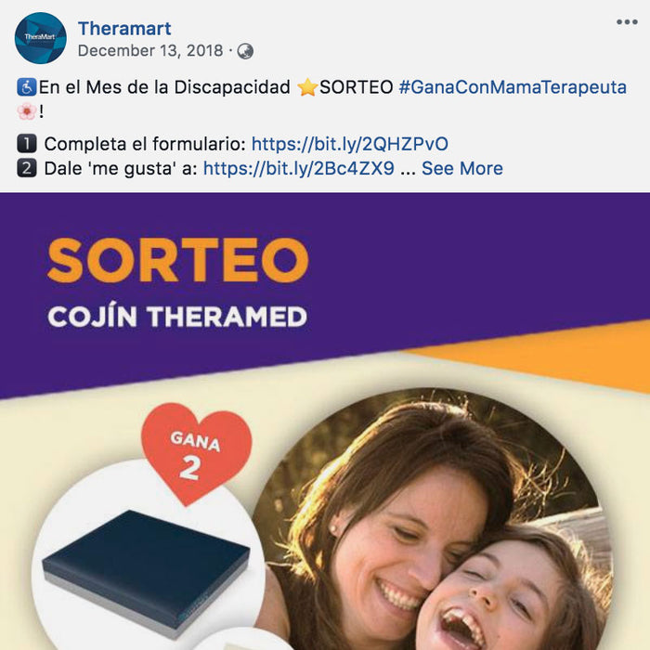650x650 pixels.
Task: Click the Theramart page name
Action: [124, 29]
